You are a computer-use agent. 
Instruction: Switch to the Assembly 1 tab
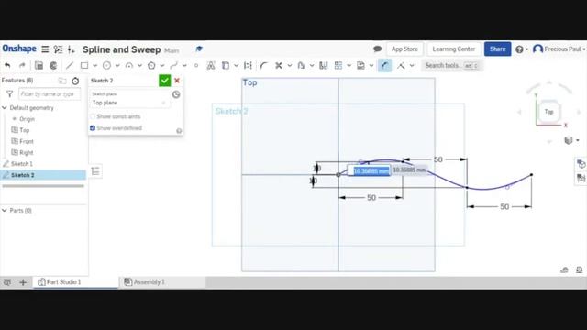[145, 282]
